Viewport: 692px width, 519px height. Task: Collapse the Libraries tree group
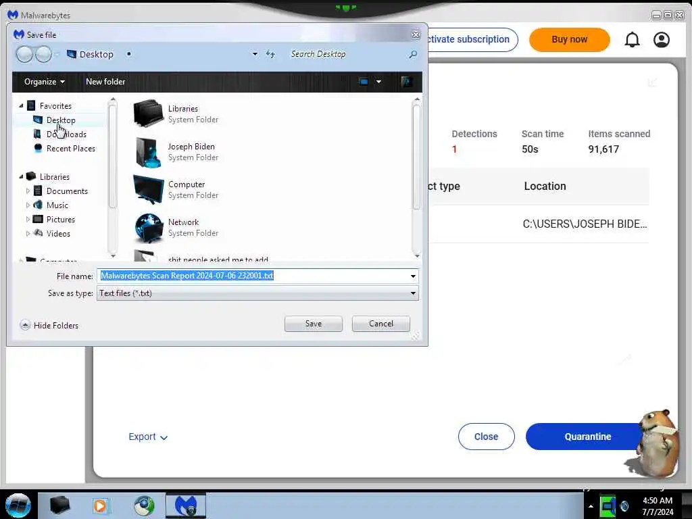point(21,176)
